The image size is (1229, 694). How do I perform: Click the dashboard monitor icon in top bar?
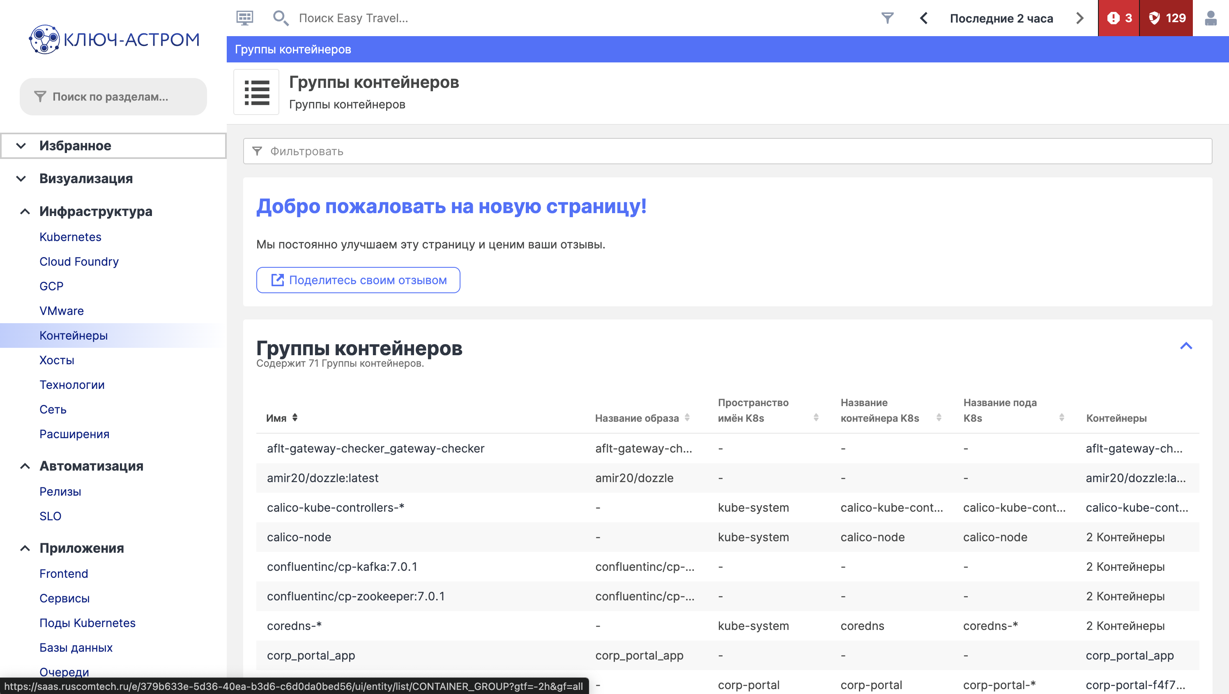point(245,18)
